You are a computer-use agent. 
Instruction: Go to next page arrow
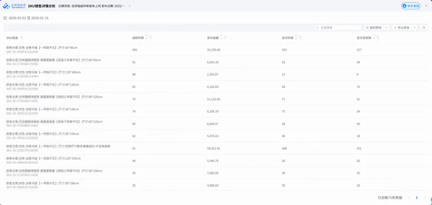point(424,197)
